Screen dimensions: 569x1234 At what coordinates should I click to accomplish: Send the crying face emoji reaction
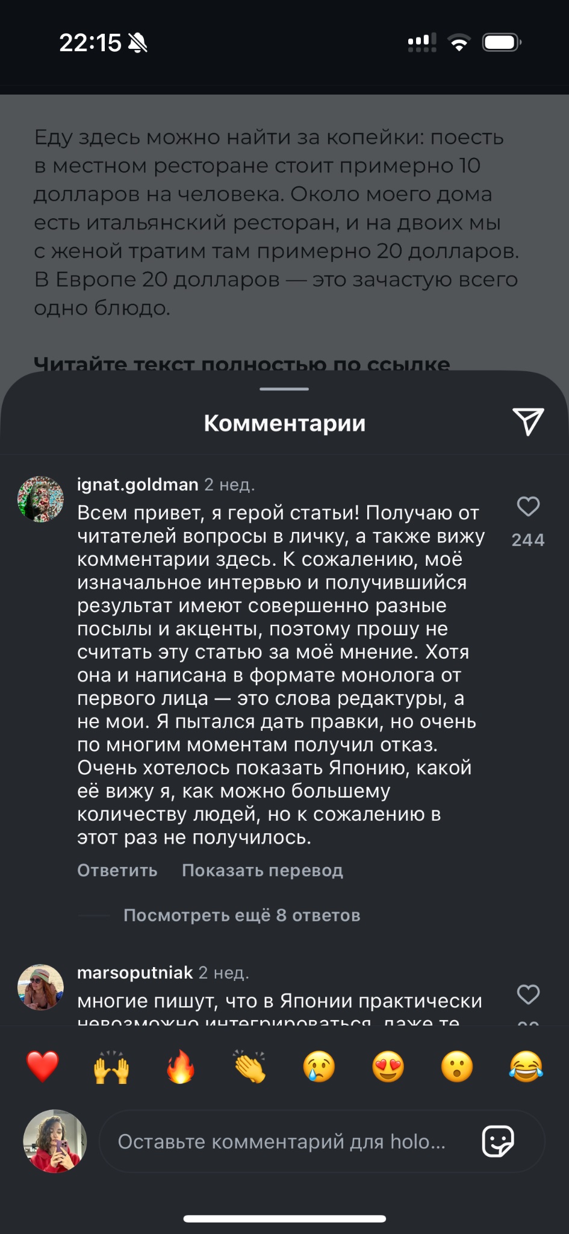click(319, 1067)
